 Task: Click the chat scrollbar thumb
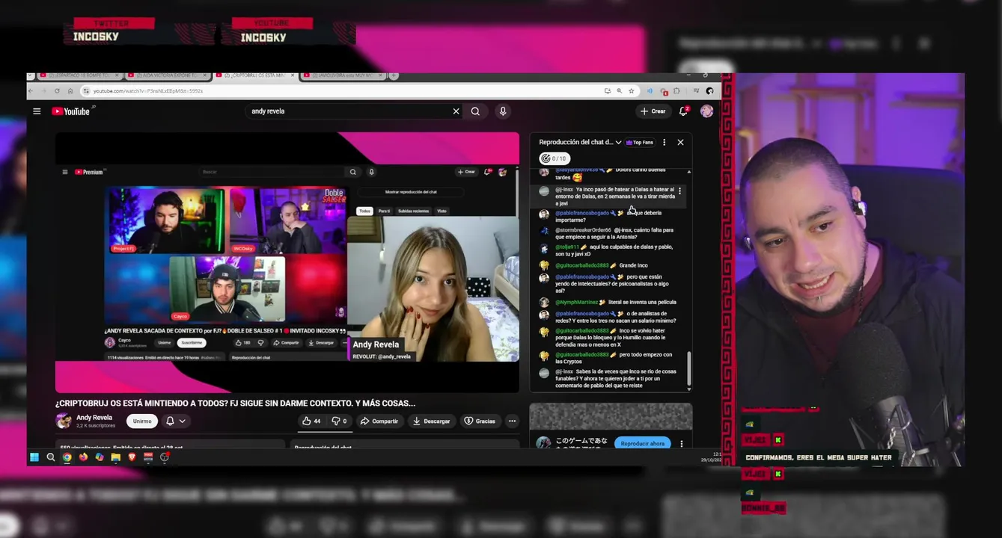coord(688,368)
